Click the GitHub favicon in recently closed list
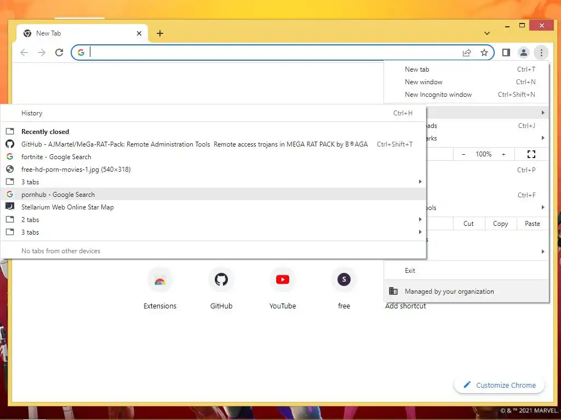Screen dimensions: 561x420 (10, 144)
